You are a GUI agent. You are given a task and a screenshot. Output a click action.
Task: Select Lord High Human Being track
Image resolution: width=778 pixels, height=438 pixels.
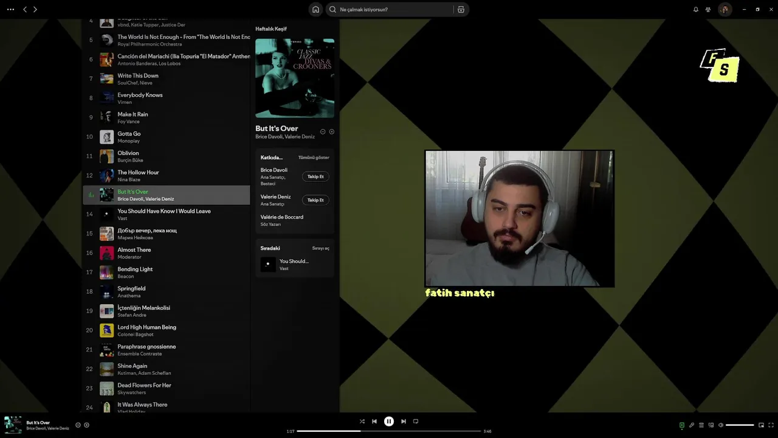point(166,330)
